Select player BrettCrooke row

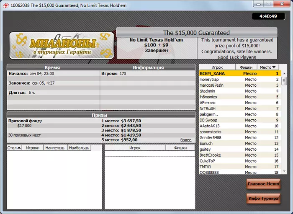coord(240,155)
